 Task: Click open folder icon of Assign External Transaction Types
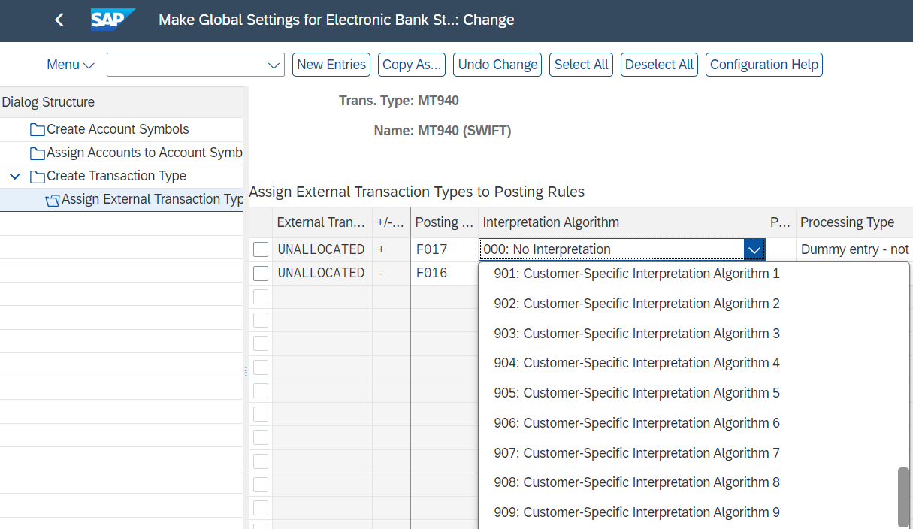(x=53, y=200)
